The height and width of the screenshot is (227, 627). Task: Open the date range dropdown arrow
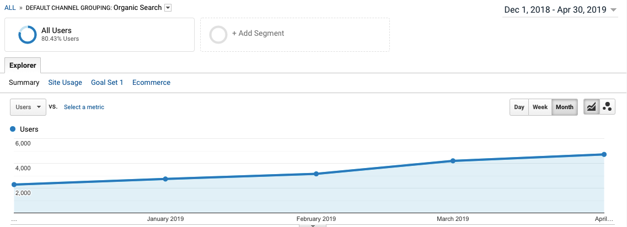(614, 10)
